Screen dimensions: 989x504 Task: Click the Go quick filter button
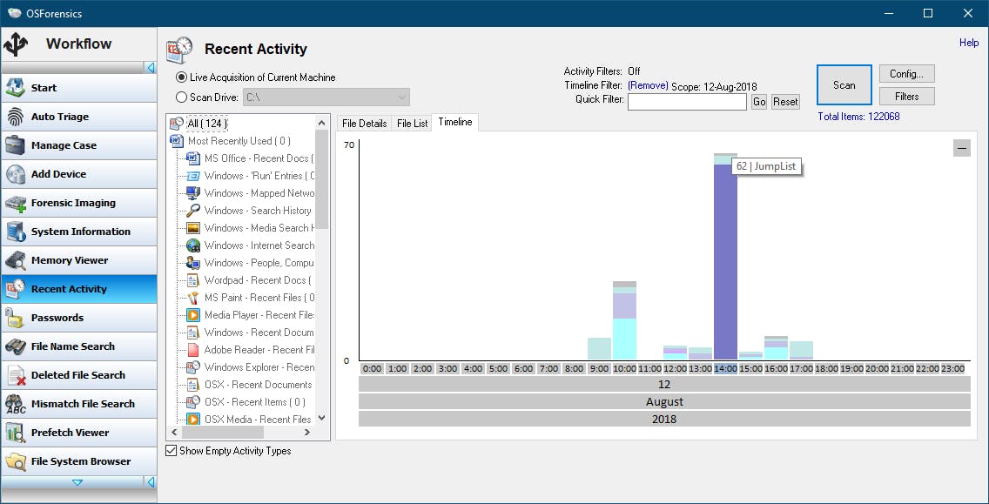click(x=759, y=102)
